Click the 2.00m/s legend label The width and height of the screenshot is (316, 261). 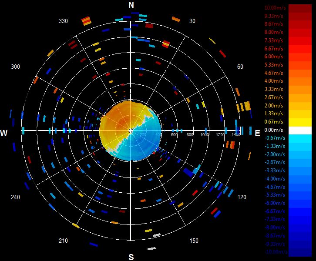(x=274, y=106)
